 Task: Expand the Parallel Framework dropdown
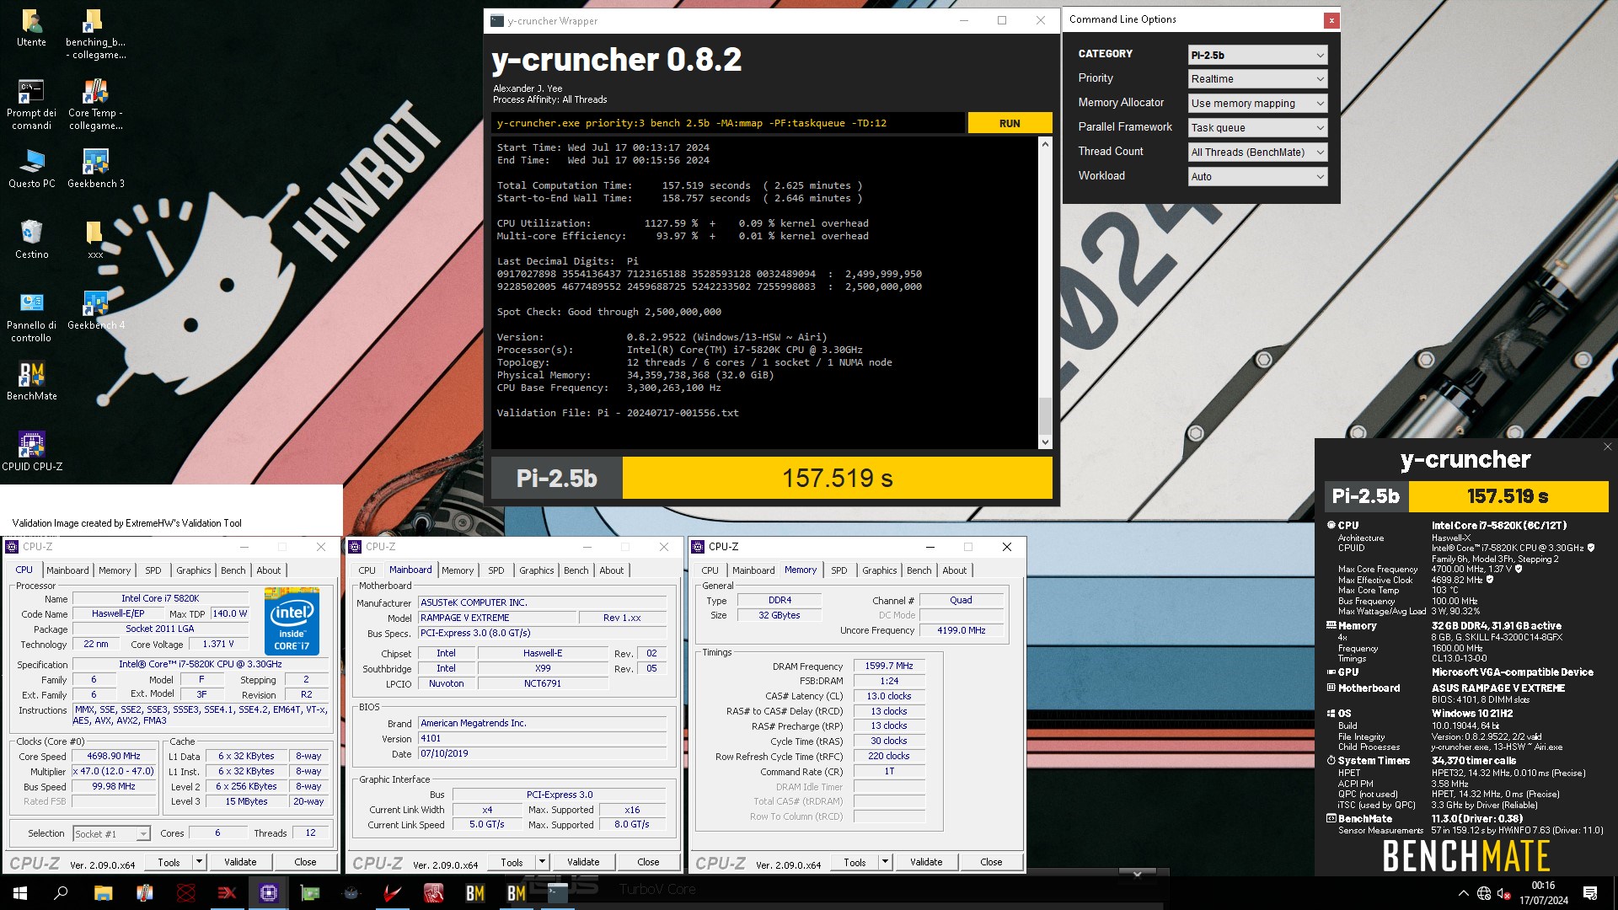click(x=1257, y=127)
